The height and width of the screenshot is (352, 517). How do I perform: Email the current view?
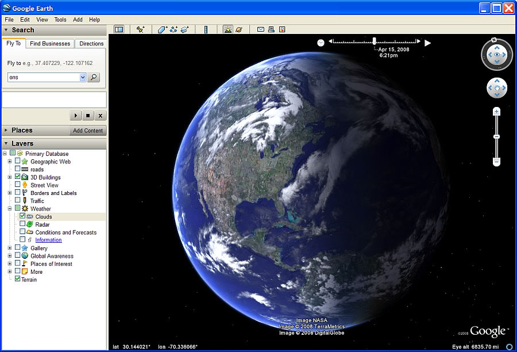[x=261, y=29]
